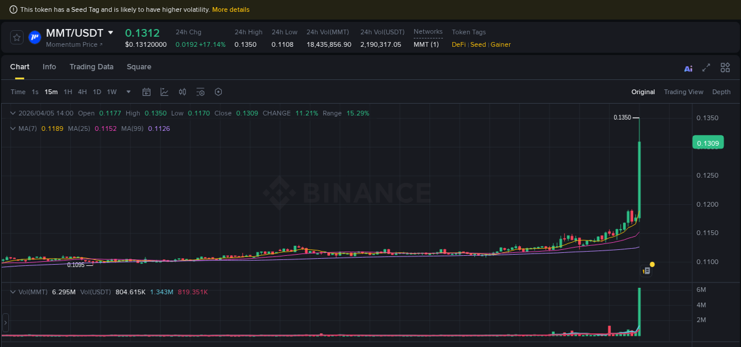Toggle the favorite star for MMT/USDT
The height and width of the screenshot is (347, 741).
[17, 37]
